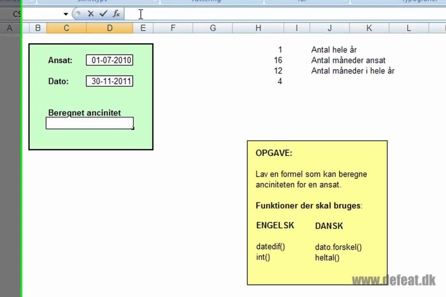Image resolution: width=446 pixels, height=297 pixels.
Task: Select cell showing value 4
Action: [x=258, y=81]
